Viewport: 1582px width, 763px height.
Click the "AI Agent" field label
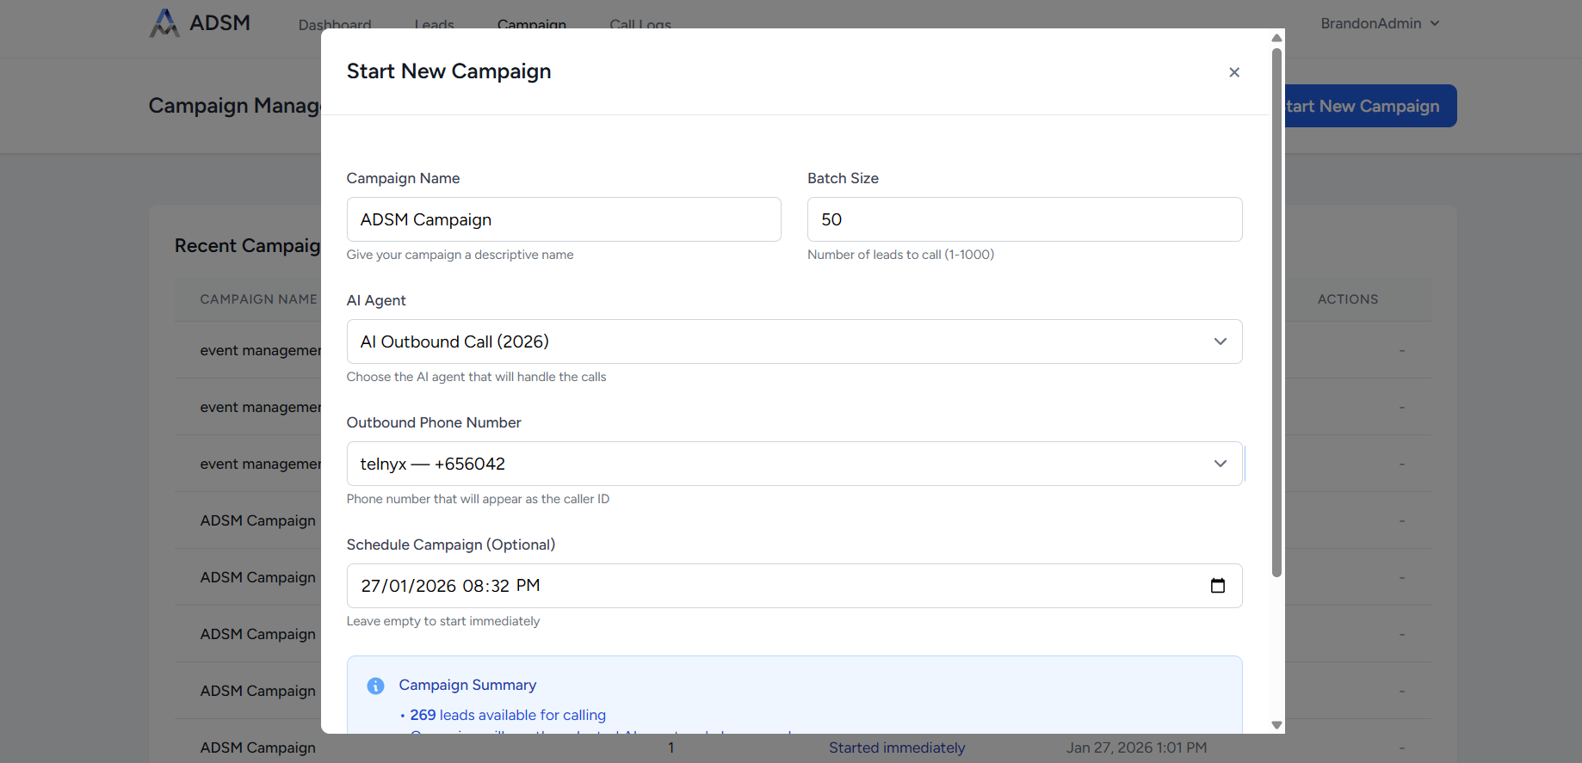376,300
